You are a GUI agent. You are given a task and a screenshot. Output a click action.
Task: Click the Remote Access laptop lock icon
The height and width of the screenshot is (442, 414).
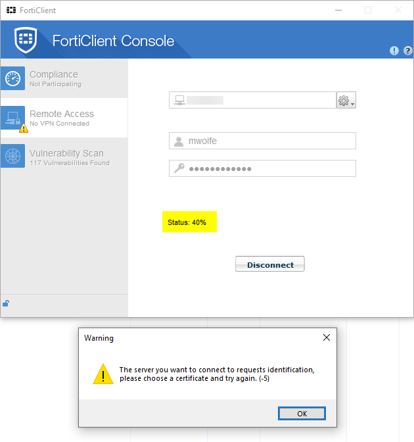pos(12,118)
